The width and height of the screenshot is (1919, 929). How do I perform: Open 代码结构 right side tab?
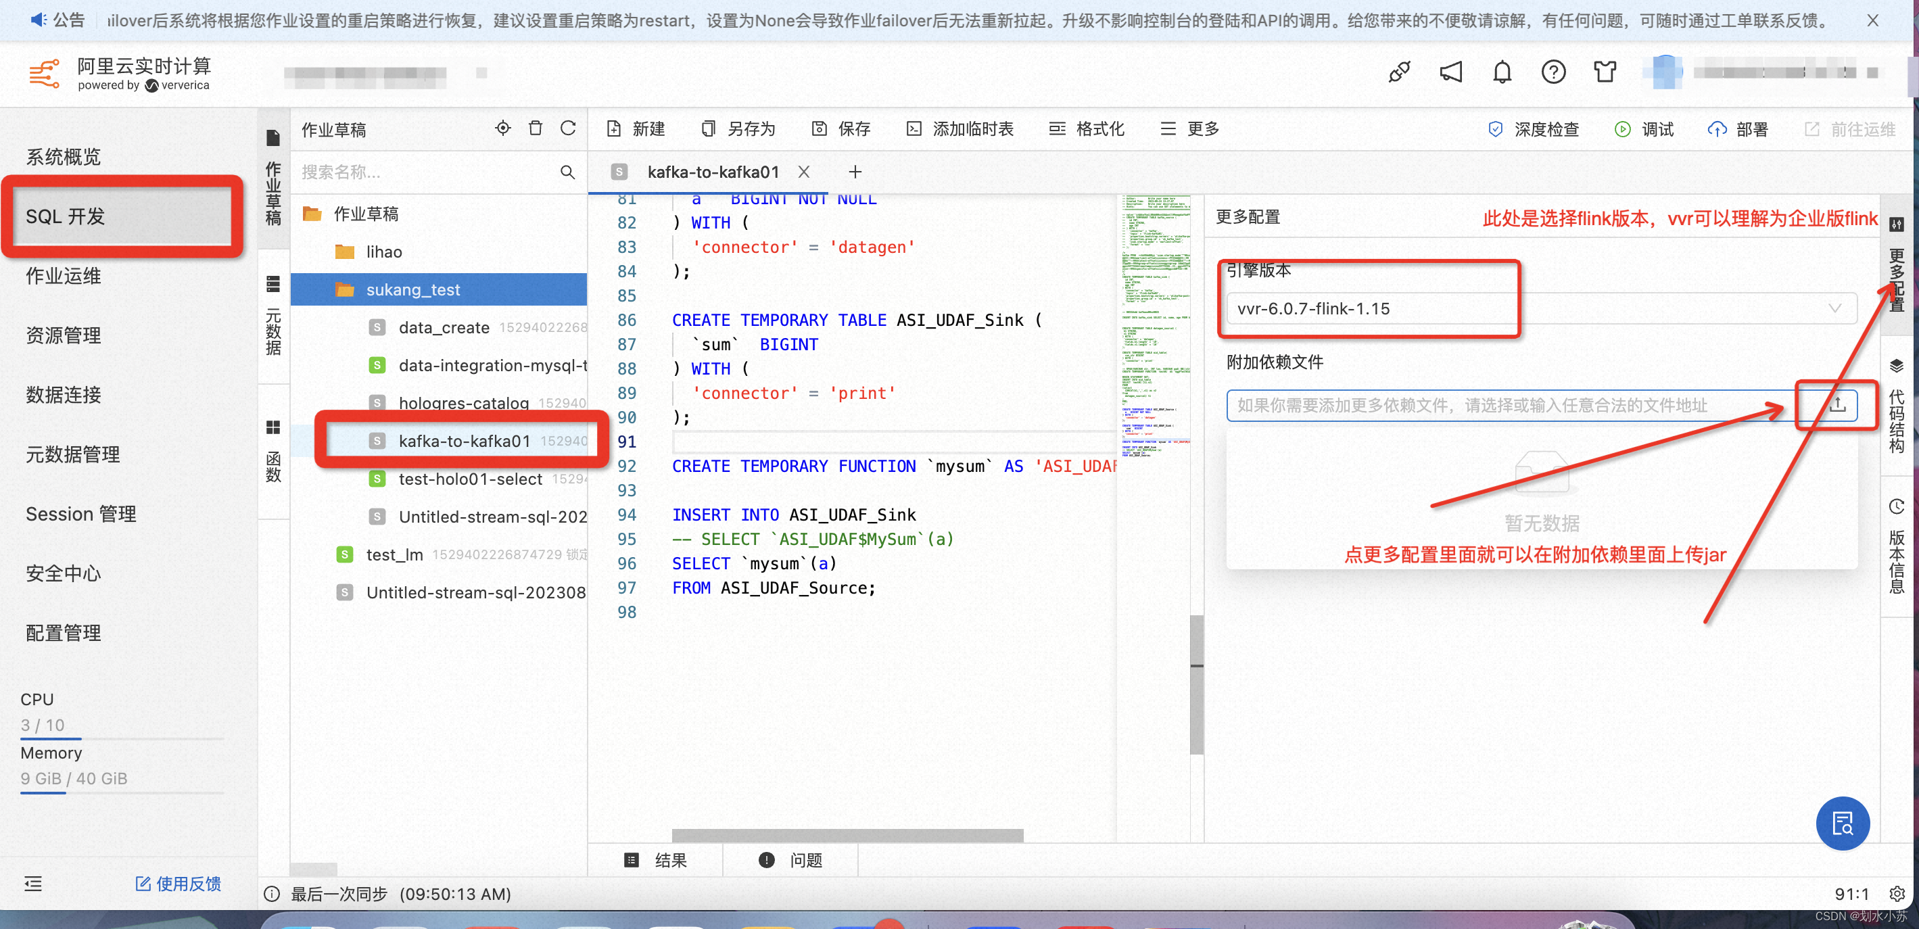pyautogui.click(x=1896, y=406)
